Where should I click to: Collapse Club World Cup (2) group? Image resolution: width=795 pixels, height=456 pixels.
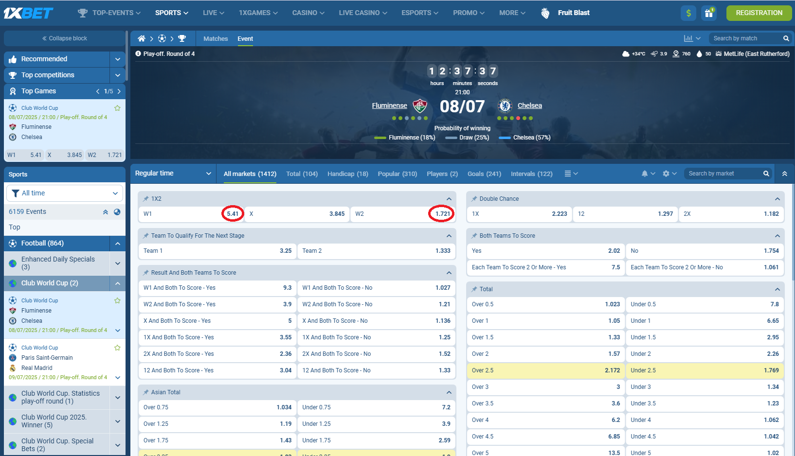(x=117, y=283)
